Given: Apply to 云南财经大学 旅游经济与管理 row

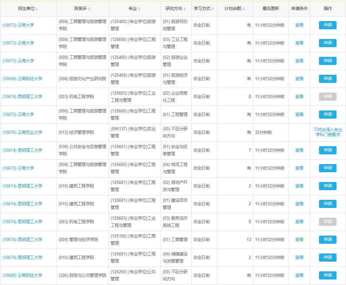Looking at the screenshot, I should (x=327, y=79).
